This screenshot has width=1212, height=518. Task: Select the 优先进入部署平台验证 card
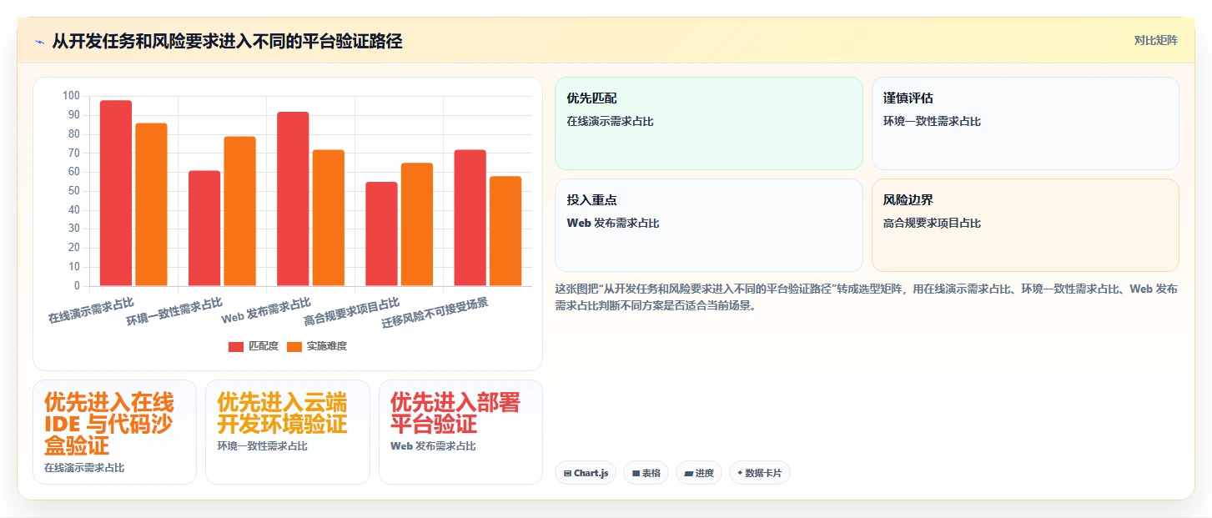(x=460, y=432)
